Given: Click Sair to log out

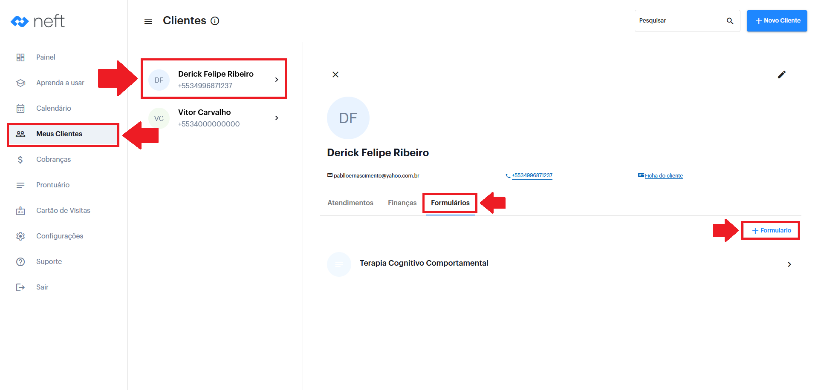Looking at the screenshot, I should pyautogui.click(x=42, y=287).
